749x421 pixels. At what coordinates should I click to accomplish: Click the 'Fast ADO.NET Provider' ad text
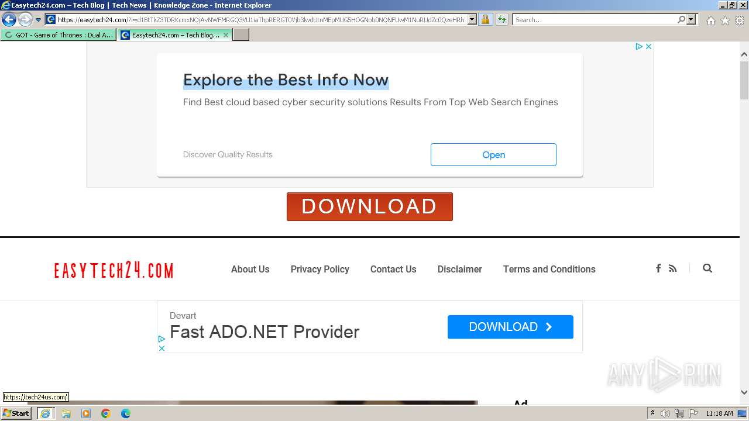tap(264, 332)
